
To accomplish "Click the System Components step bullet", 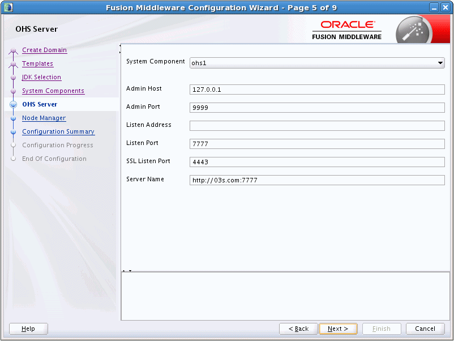I will click(x=13, y=91).
